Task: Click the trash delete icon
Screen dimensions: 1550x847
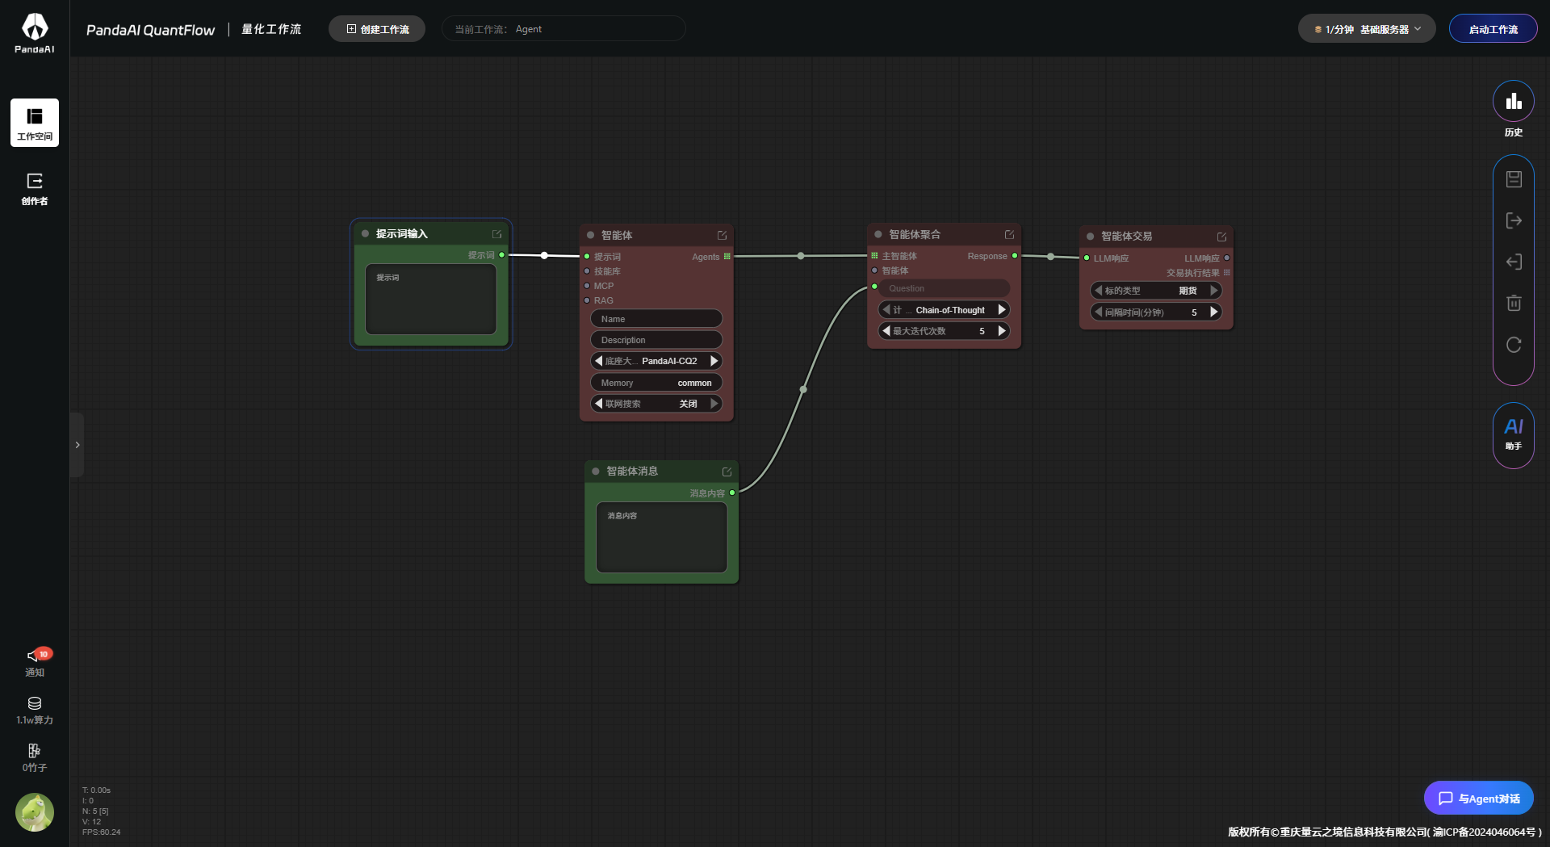Action: tap(1514, 303)
